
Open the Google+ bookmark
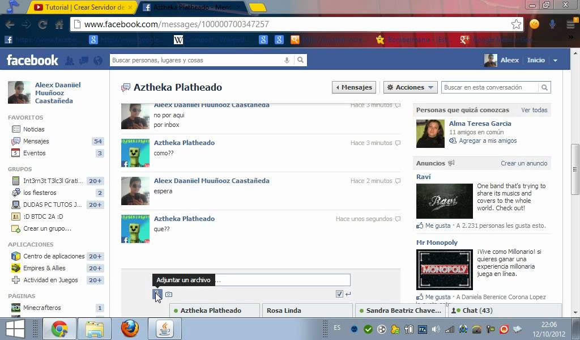coord(497,40)
